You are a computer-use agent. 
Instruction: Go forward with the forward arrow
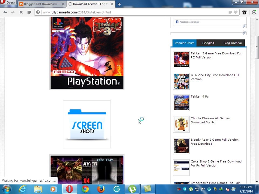(x=13, y=12)
